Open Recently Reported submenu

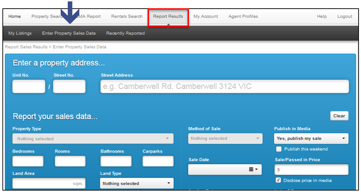(126, 33)
